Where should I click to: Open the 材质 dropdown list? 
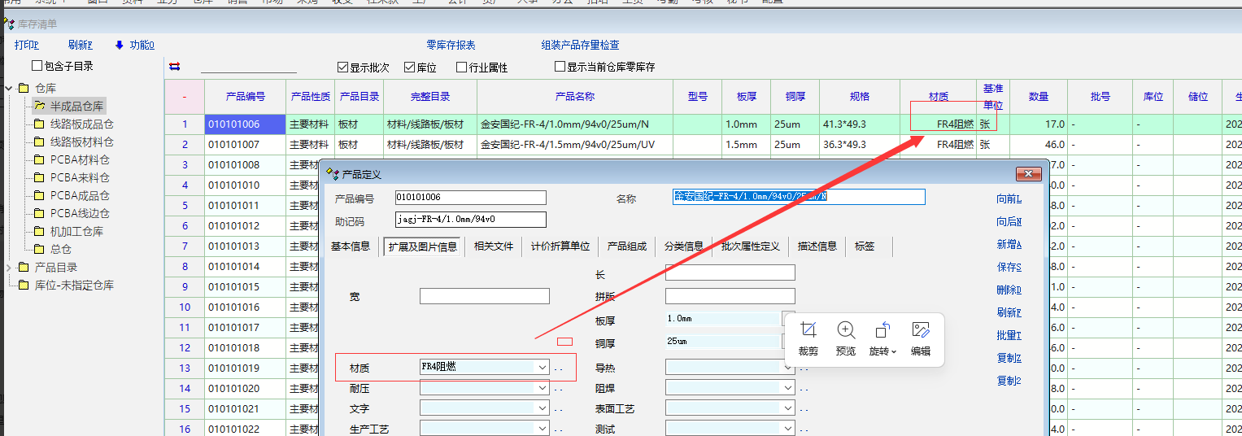[543, 368]
